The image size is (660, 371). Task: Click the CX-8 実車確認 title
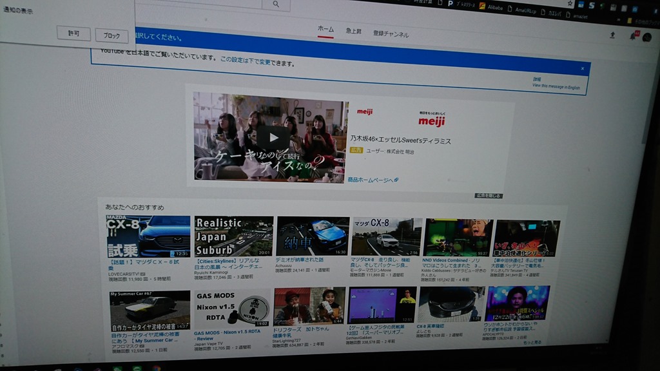click(430, 326)
